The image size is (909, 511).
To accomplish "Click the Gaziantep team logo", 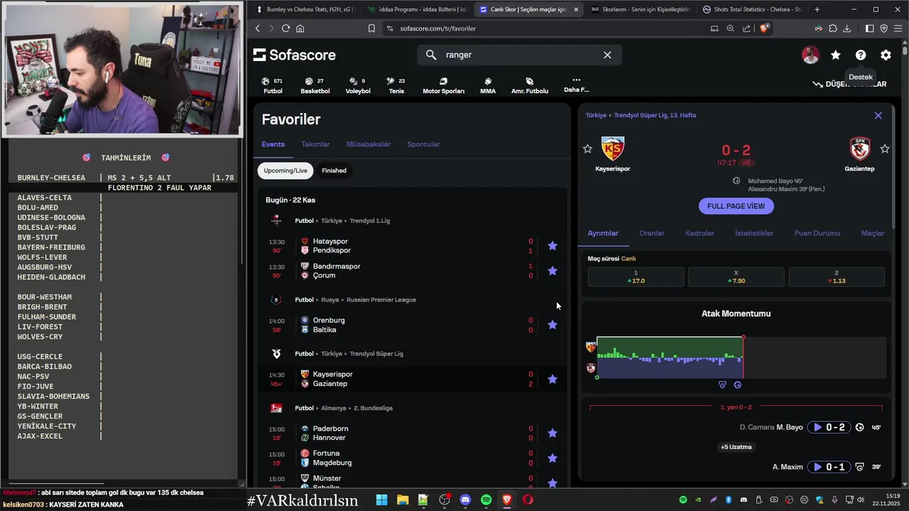I will (860, 149).
